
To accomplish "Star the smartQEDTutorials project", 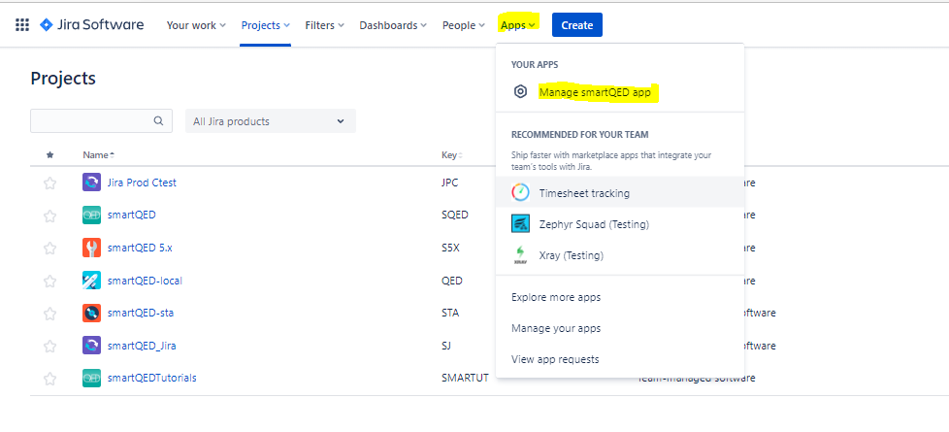I will [50, 379].
